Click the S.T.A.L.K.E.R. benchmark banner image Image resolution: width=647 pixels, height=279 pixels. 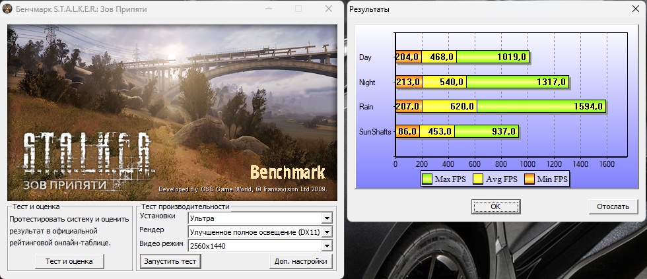pyautogui.click(x=172, y=113)
